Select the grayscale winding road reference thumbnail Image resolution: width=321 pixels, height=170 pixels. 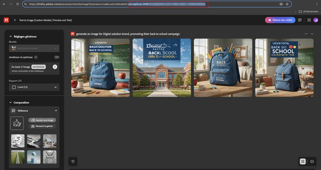point(34,141)
